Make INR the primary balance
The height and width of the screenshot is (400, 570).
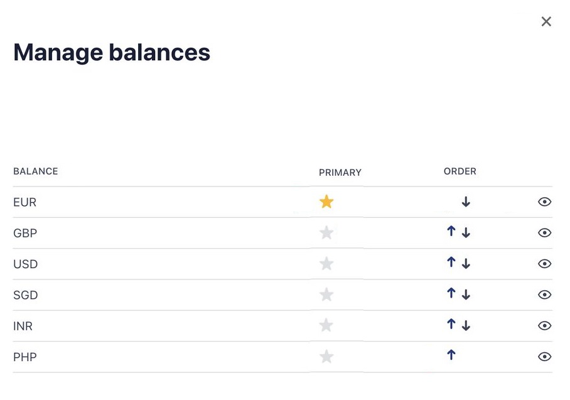pos(326,325)
